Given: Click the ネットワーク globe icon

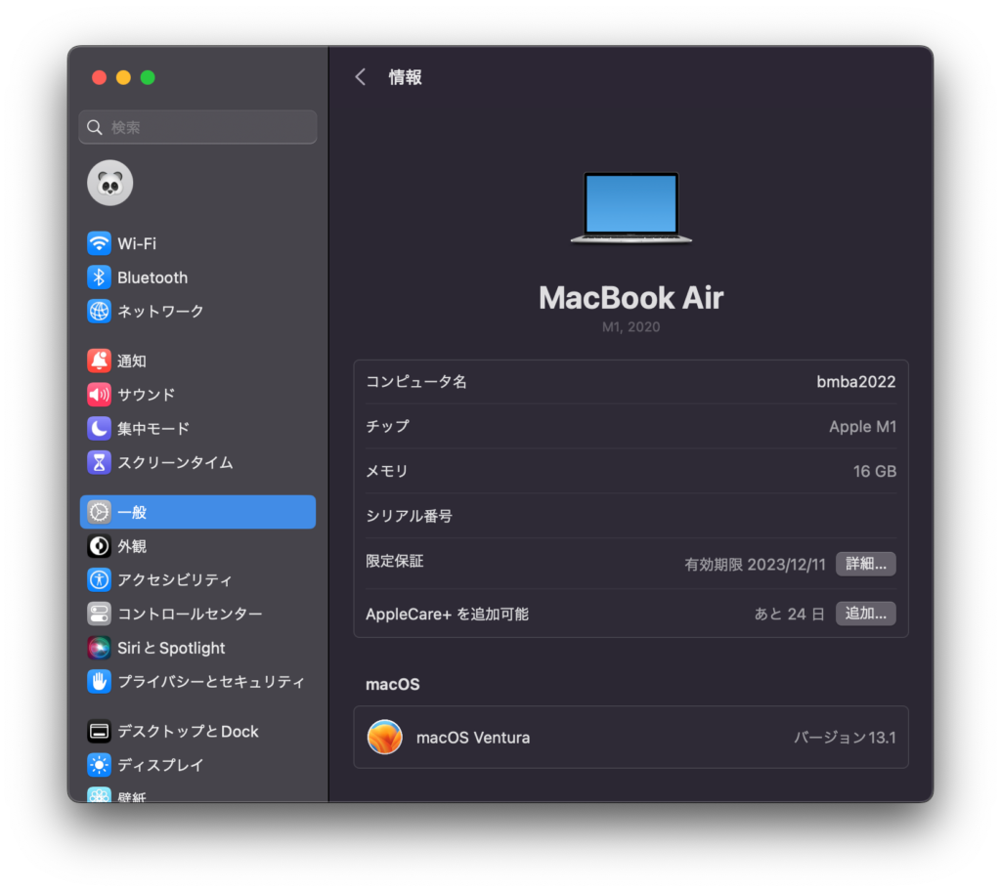Looking at the screenshot, I should pyautogui.click(x=99, y=312).
